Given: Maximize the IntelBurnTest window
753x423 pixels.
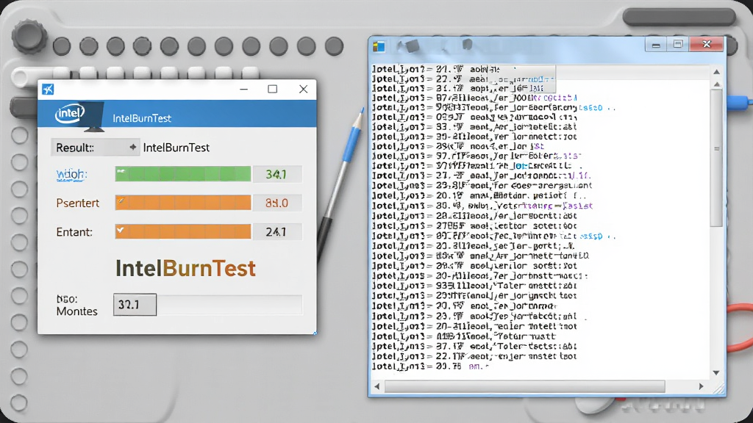Looking at the screenshot, I should [x=273, y=89].
